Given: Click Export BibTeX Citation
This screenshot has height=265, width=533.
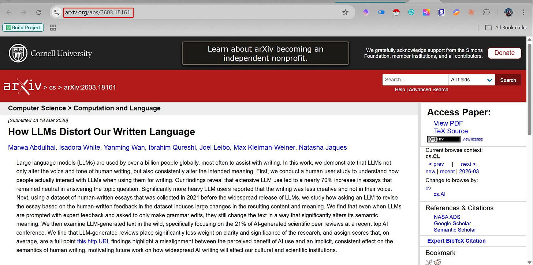Looking at the screenshot, I should 456,241.
